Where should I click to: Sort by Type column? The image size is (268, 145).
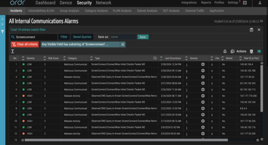coord(91,58)
